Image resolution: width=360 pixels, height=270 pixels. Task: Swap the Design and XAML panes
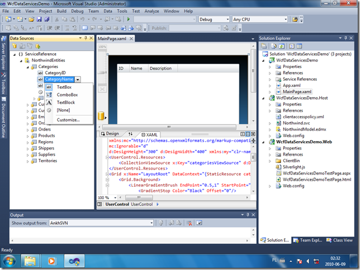[x=131, y=134]
